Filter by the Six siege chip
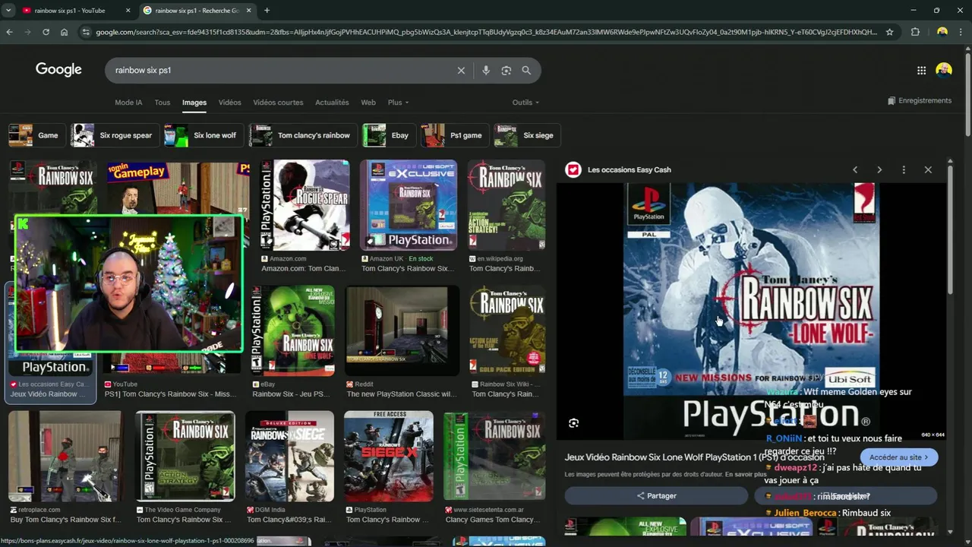This screenshot has height=547, width=972. pos(527,135)
